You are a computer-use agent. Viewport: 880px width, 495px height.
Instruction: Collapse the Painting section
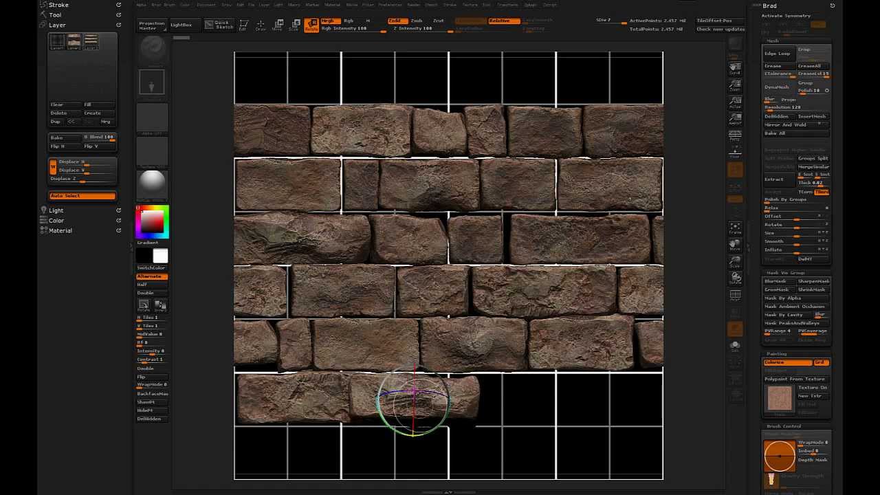tap(776, 354)
